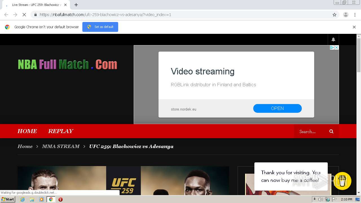Open a new browser tab
This screenshot has height=203, width=361.
pos(76,5)
